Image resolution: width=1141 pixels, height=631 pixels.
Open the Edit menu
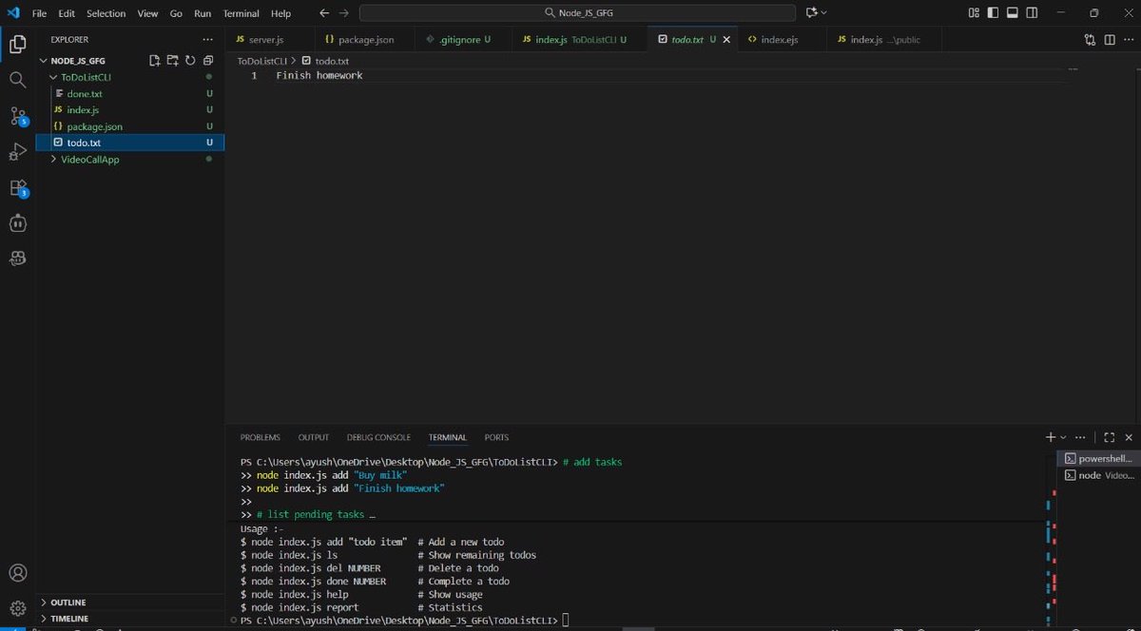67,13
